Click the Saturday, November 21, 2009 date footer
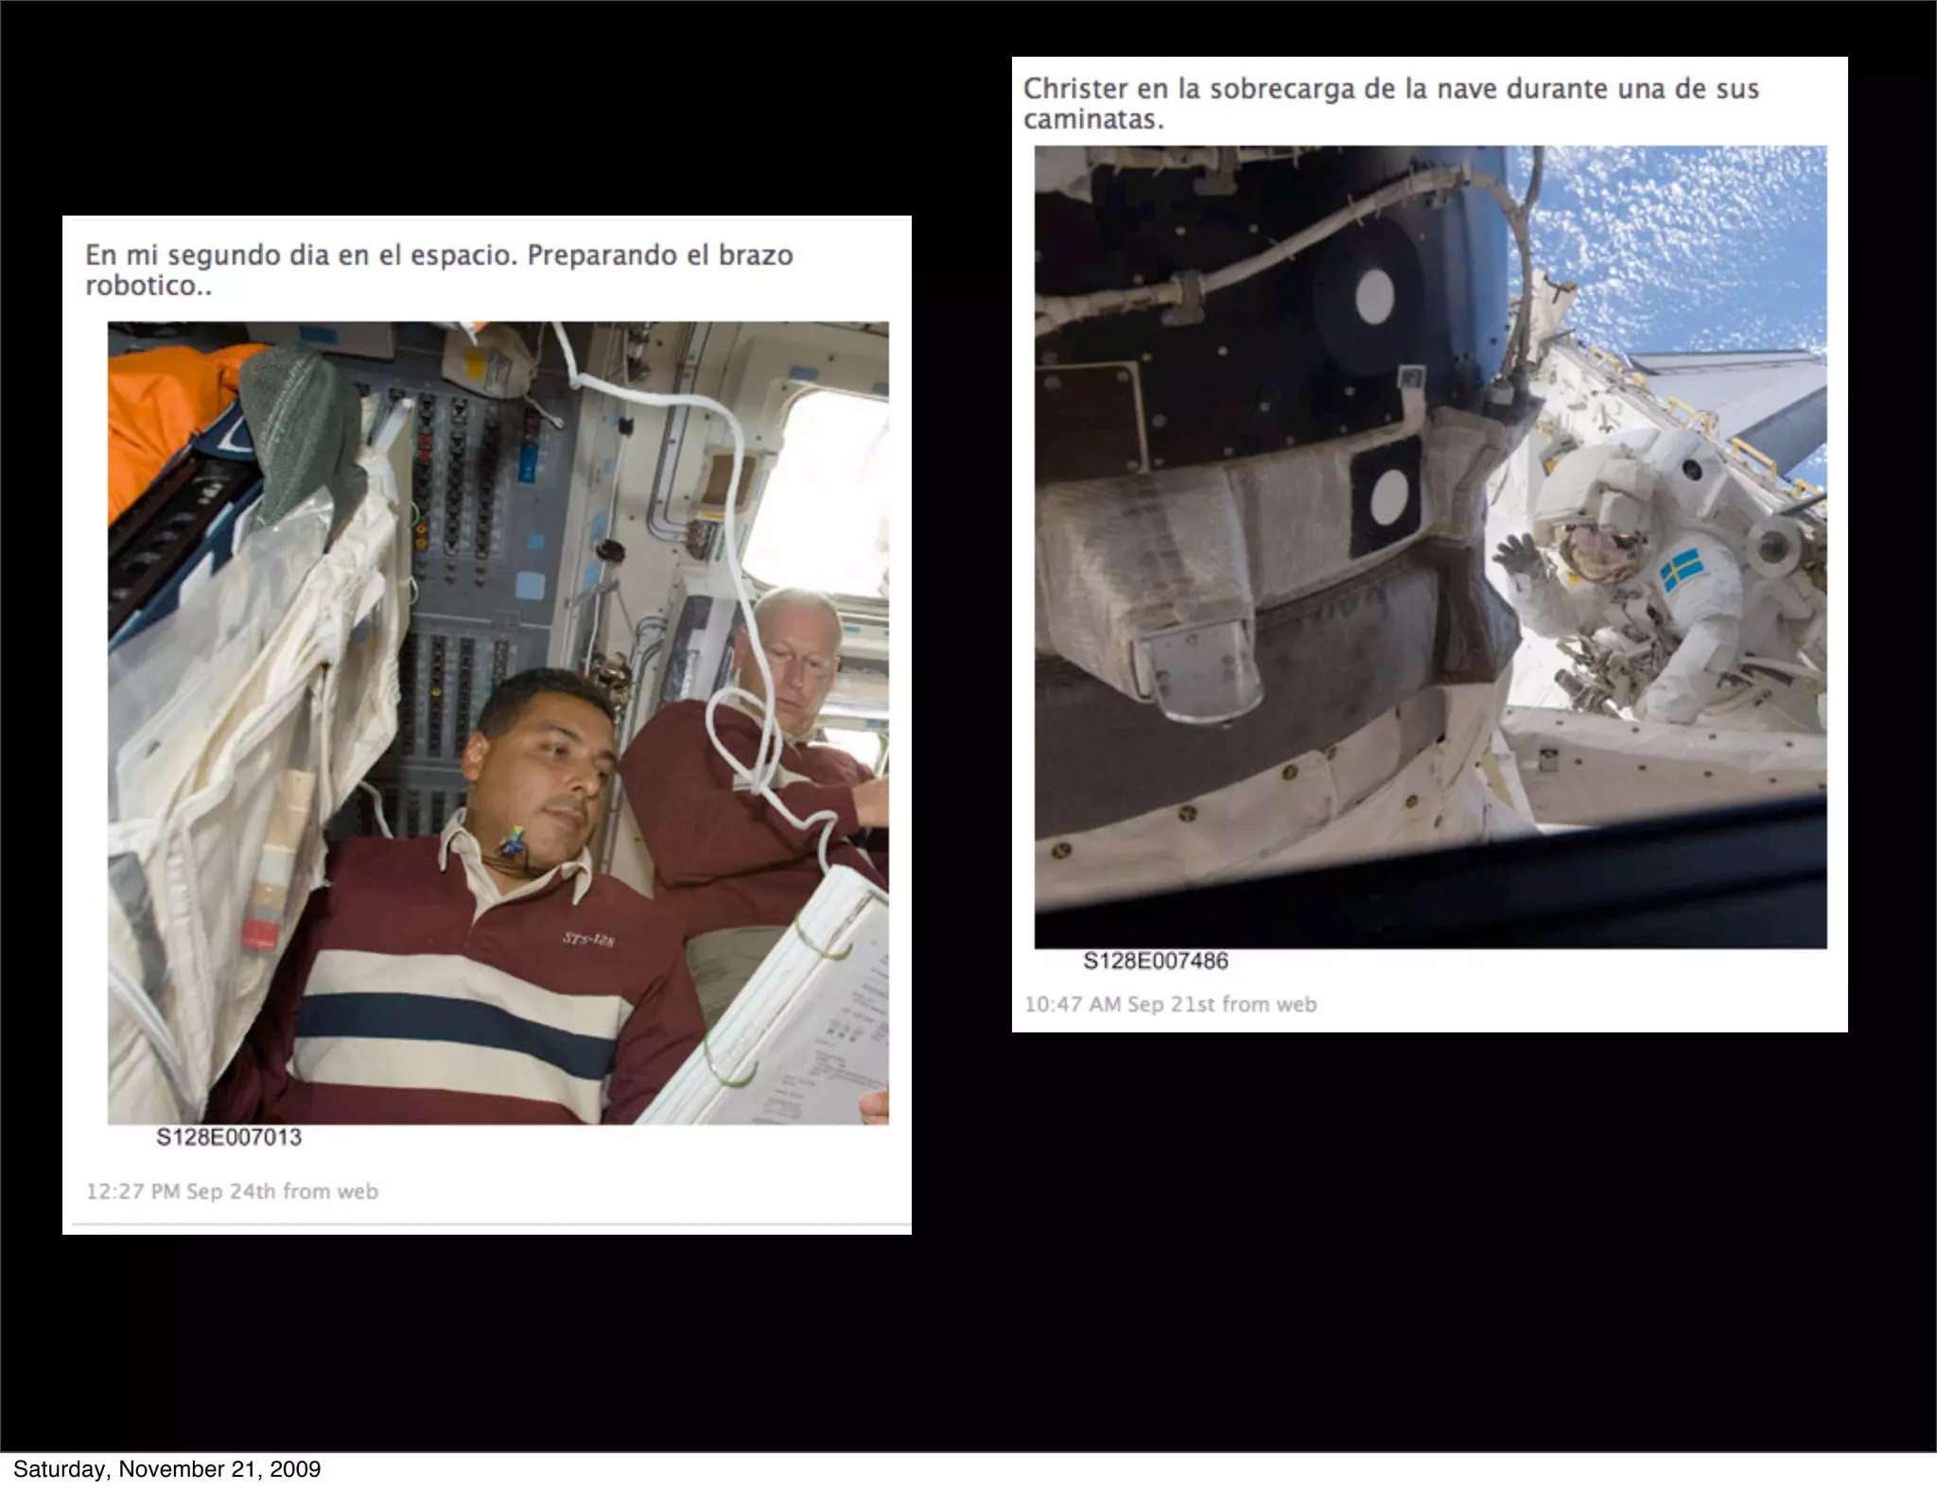1937x1490 pixels. tap(166, 1469)
